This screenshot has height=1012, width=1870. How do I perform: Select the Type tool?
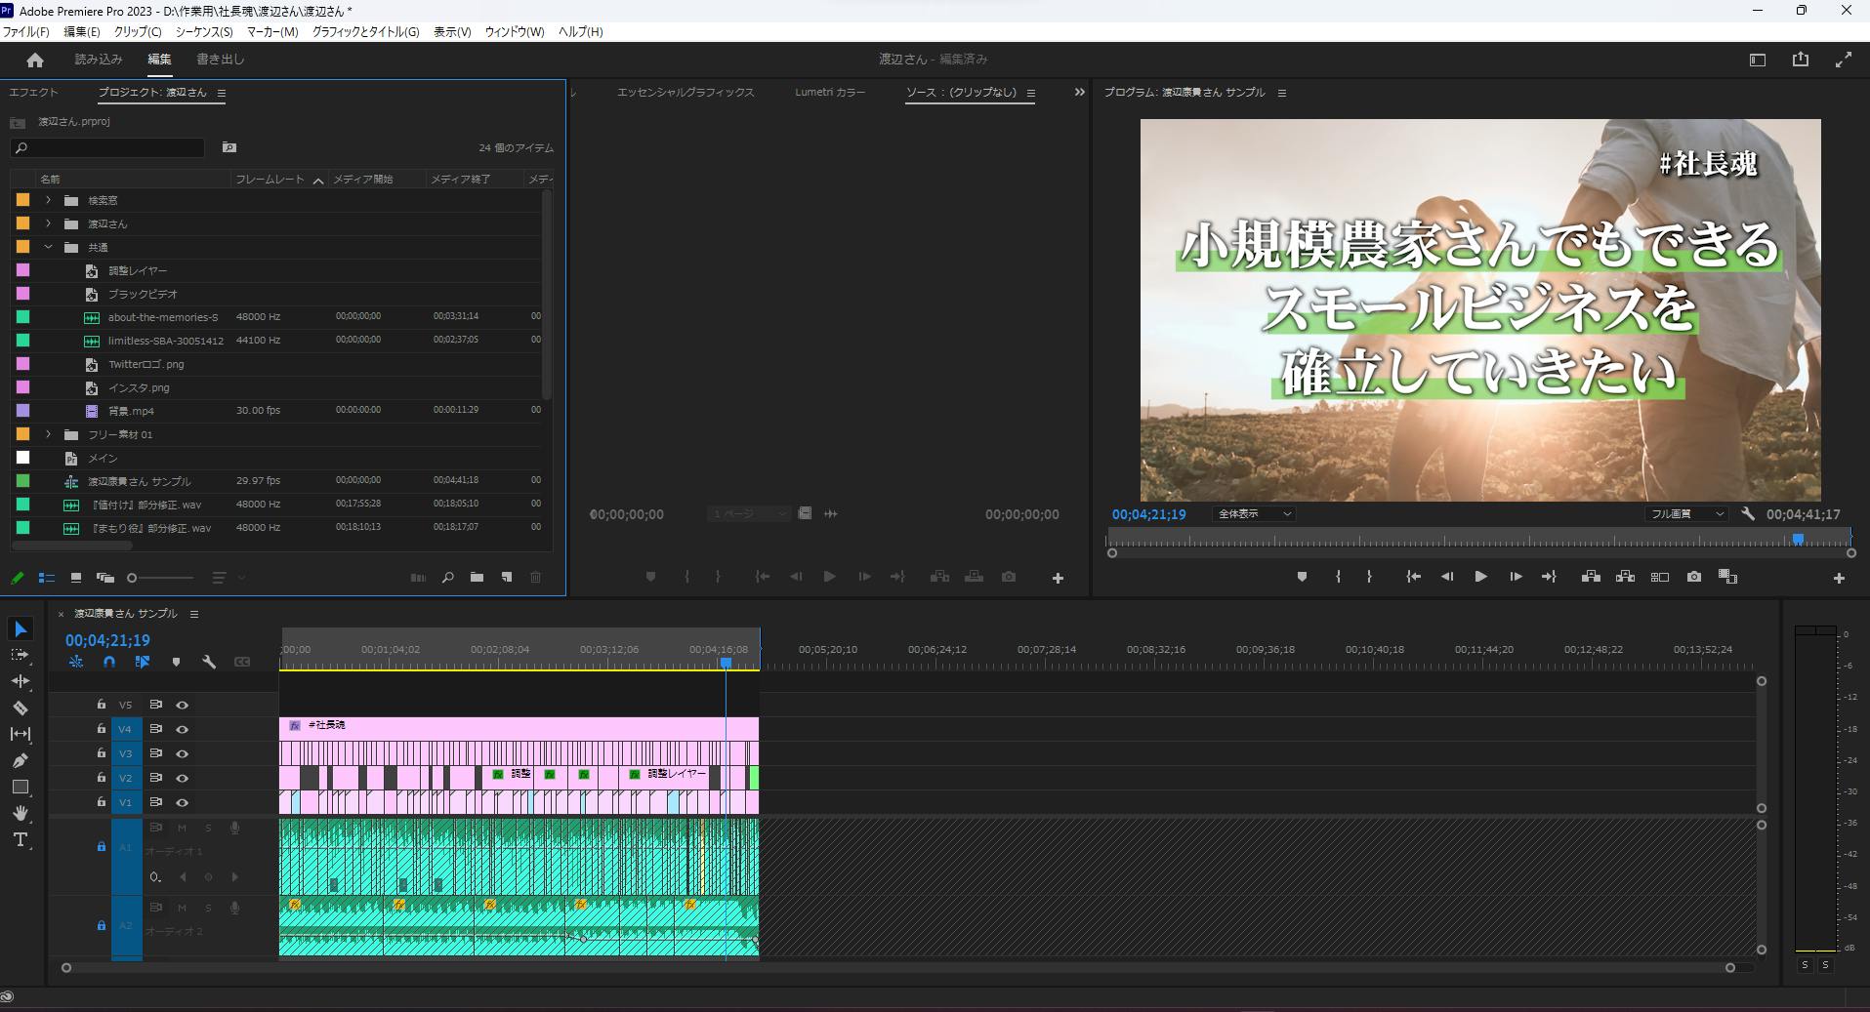[20, 839]
